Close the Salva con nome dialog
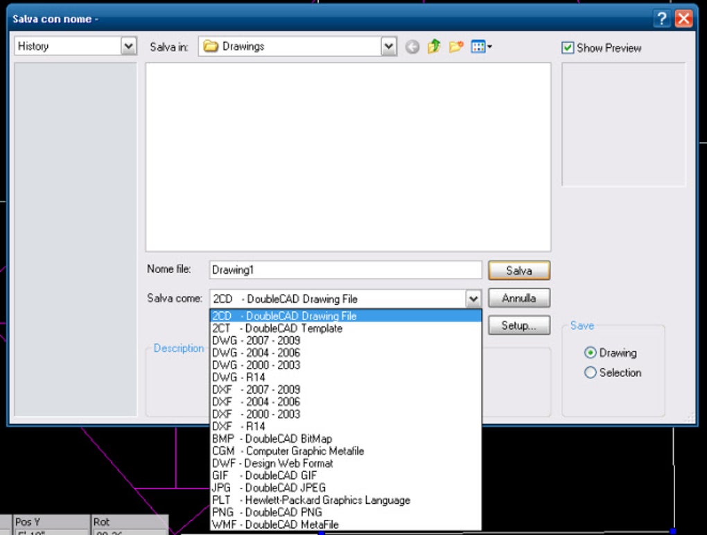The height and width of the screenshot is (535, 707). tap(683, 19)
